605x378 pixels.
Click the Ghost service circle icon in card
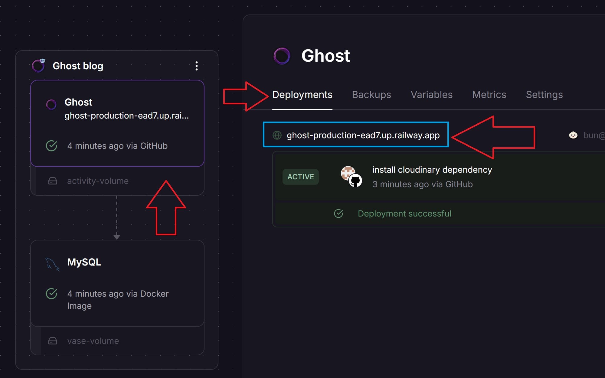[51, 105]
